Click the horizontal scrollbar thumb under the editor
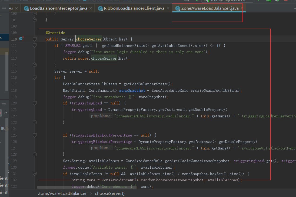Screen dimensions: 296x197 [x=87, y=187]
